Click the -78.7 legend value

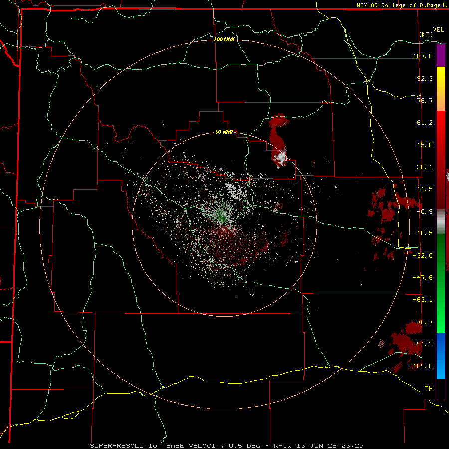(423, 322)
